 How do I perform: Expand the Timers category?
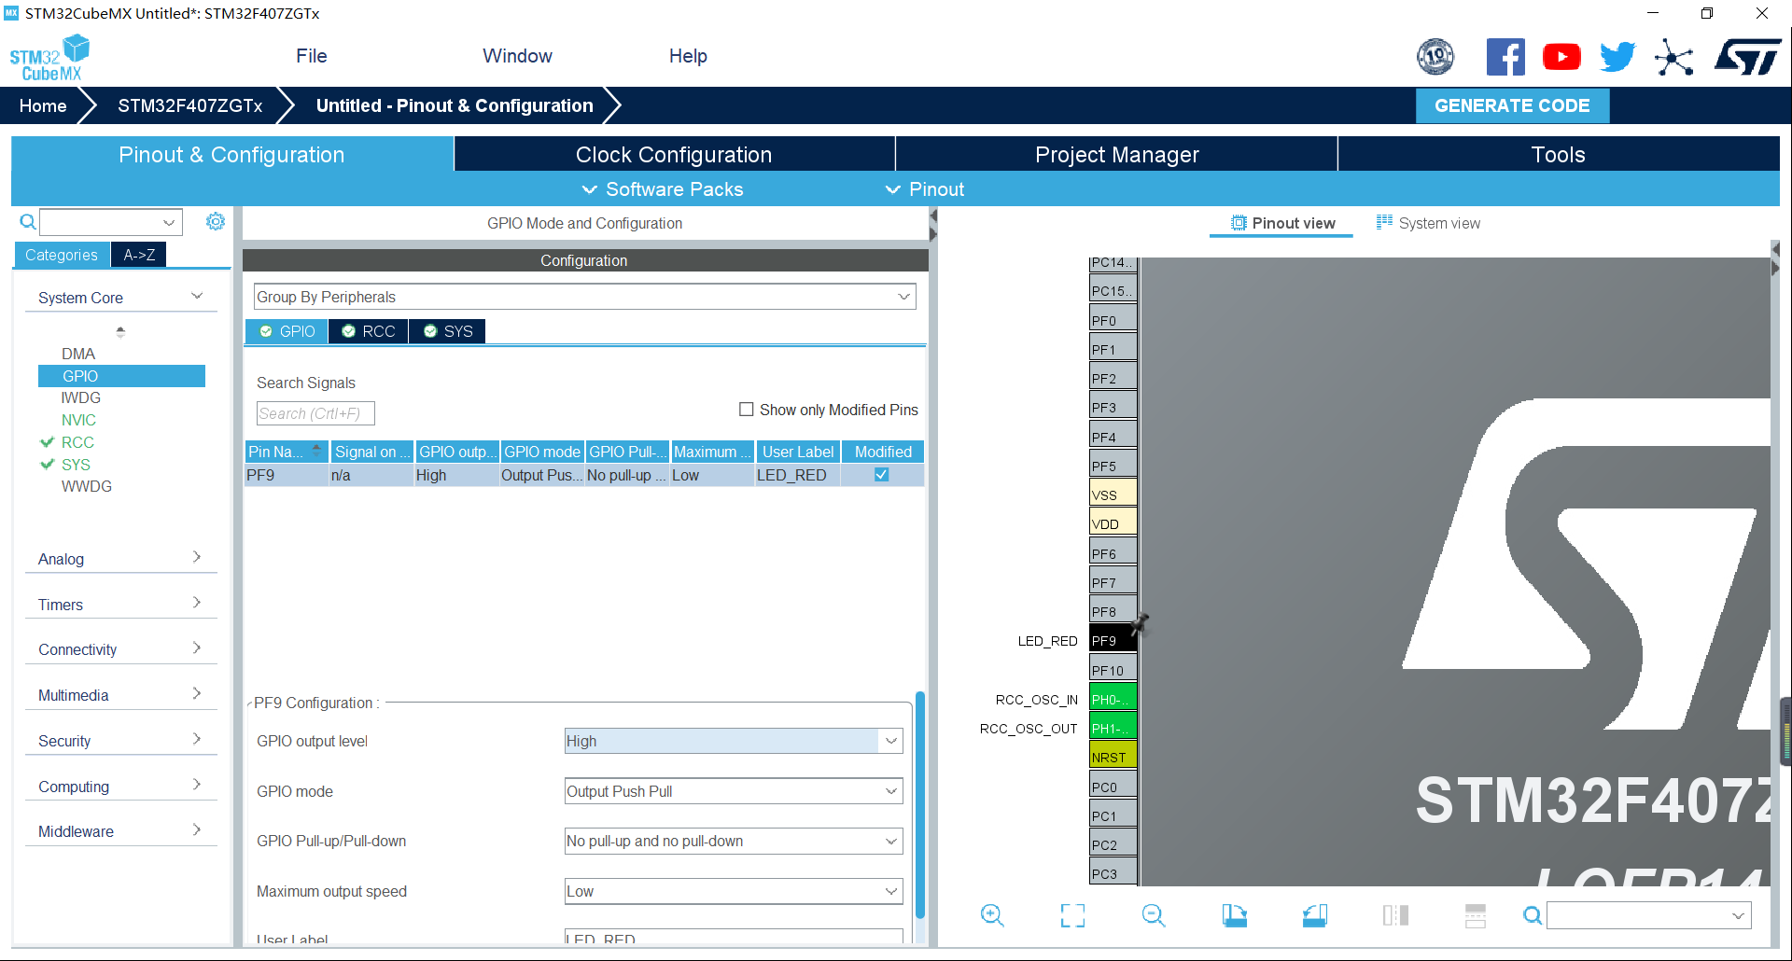click(120, 604)
